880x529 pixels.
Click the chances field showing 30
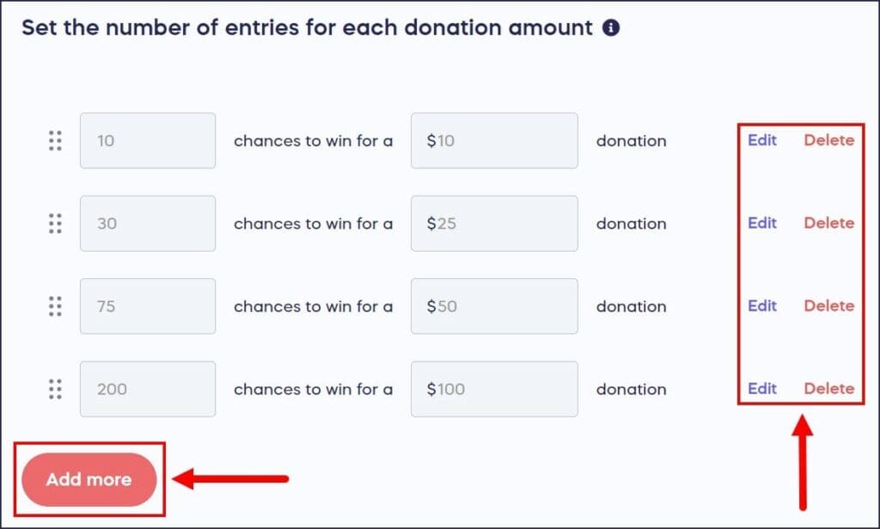tap(148, 223)
